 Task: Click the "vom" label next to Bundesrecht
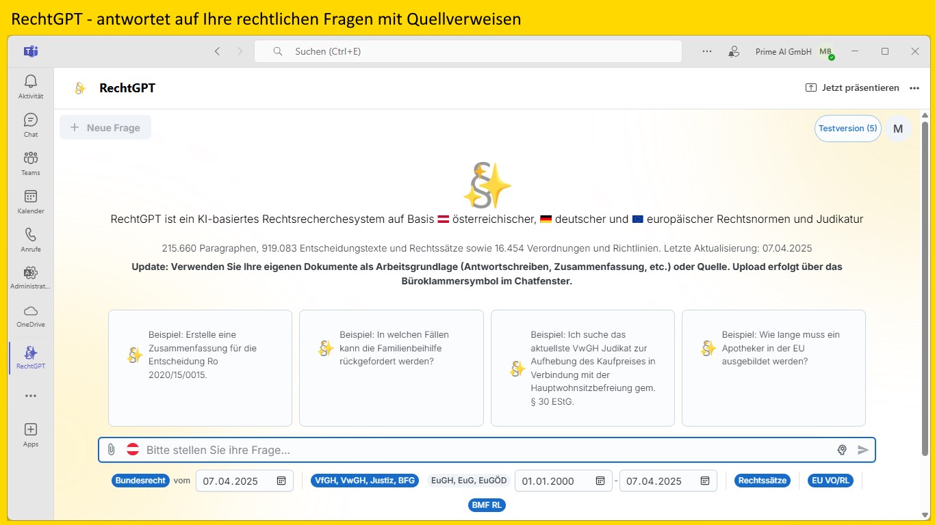pos(182,481)
